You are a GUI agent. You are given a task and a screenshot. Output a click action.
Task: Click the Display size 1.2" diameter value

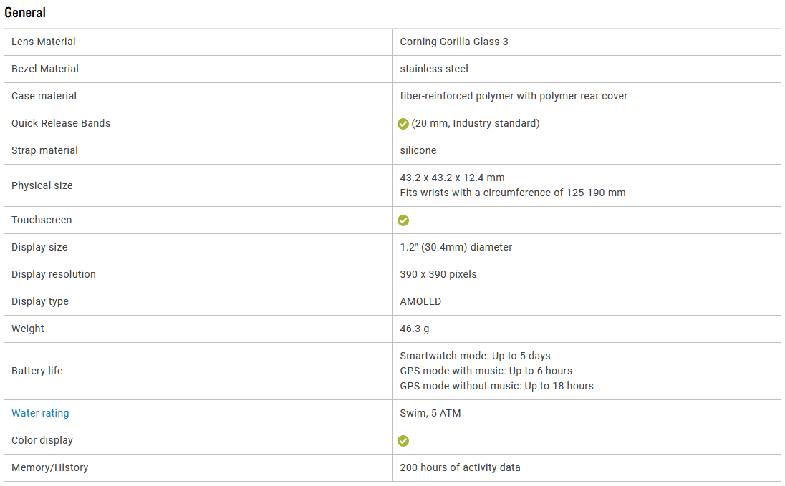(x=456, y=247)
